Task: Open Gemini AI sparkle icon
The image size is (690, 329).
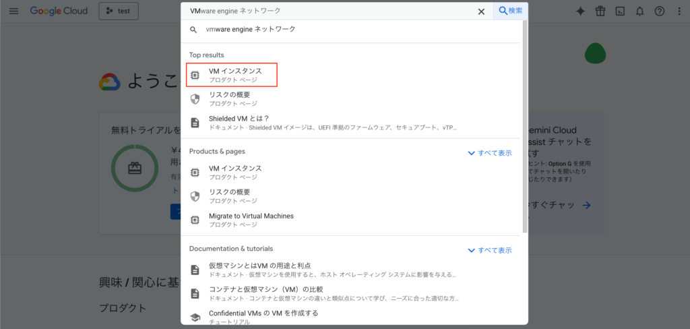Action: (x=580, y=11)
